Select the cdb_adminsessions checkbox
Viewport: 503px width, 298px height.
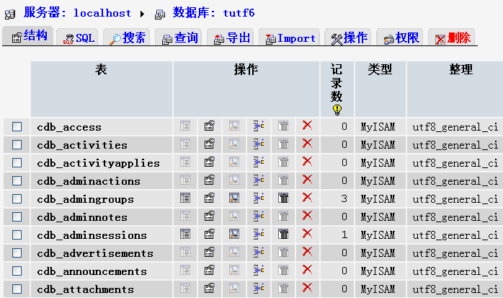[17, 235]
